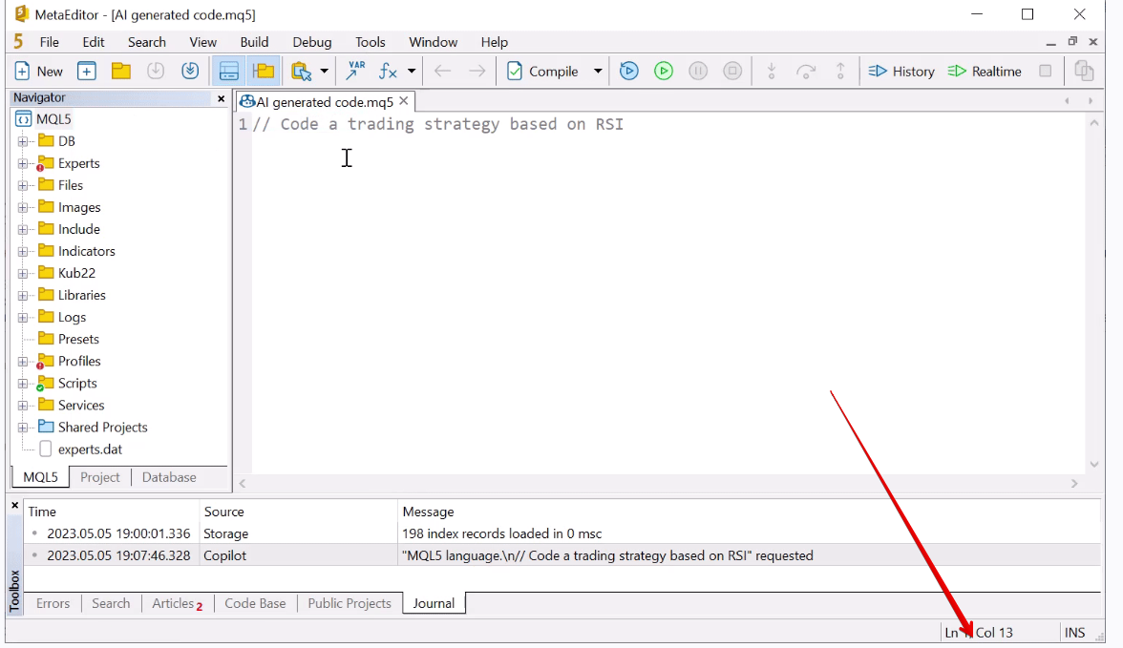Switch to the Project navigator tab
Viewport: 1123px width, 648px height.
point(99,477)
